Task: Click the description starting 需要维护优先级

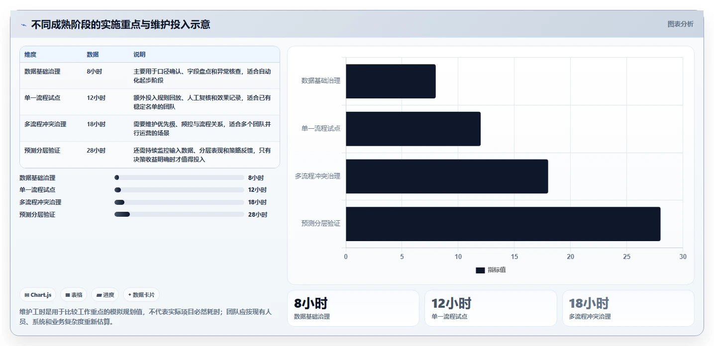Action: coord(203,128)
